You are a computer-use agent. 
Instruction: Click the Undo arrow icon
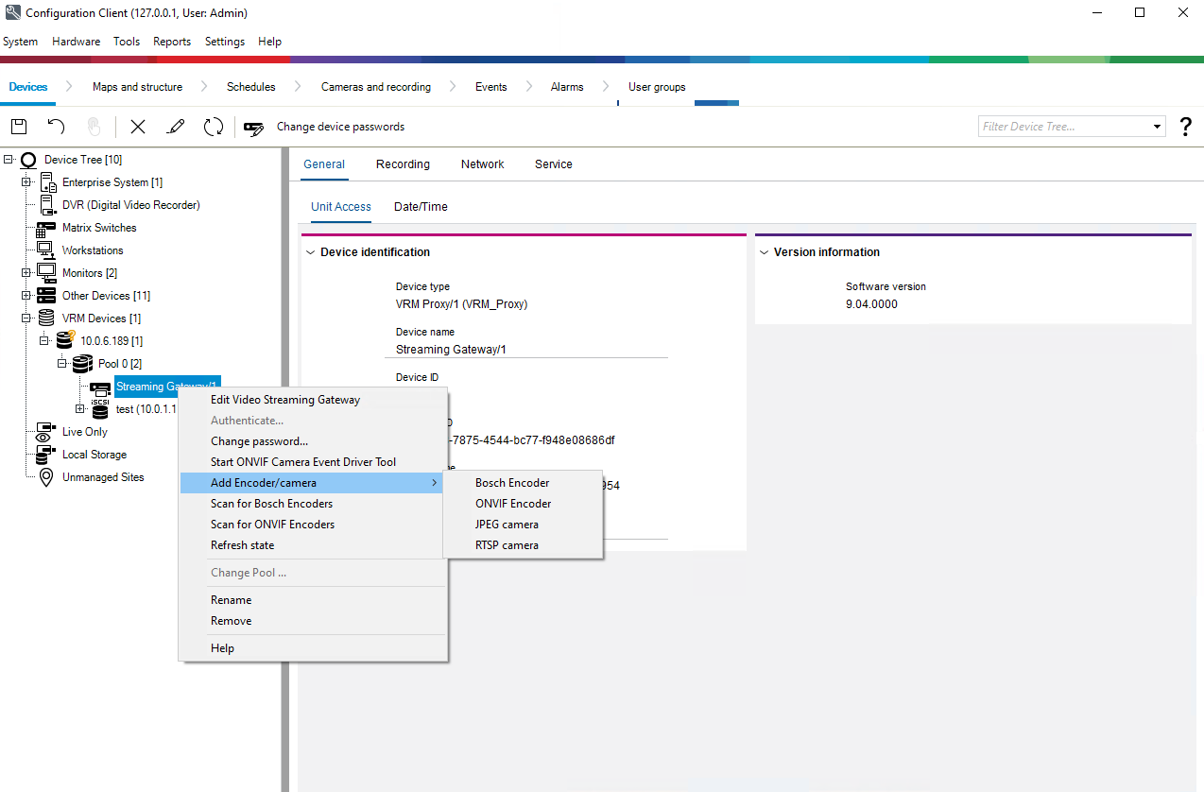pos(57,127)
